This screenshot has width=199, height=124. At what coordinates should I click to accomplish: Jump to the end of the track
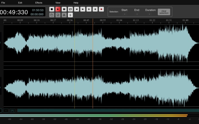pyautogui.click(x=95, y=9)
